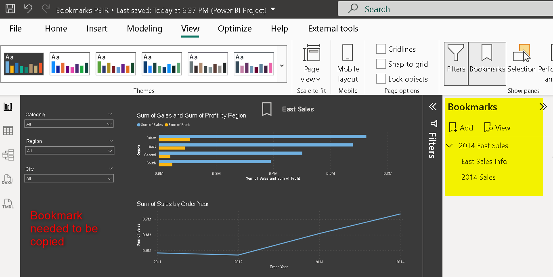Toggle the Bookmarks pane button
Image resolution: width=553 pixels, height=277 pixels.
point(487,63)
